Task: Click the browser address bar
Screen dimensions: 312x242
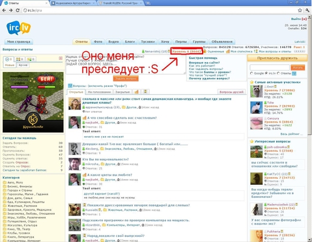Action: (160, 10)
